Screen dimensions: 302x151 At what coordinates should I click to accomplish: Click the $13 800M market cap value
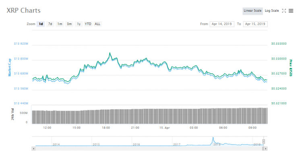(21, 59)
